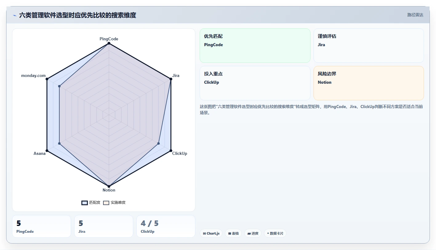This screenshot has height=250, width=436.
Task: Select the Notion radar axis label
Action: point(109,190)
